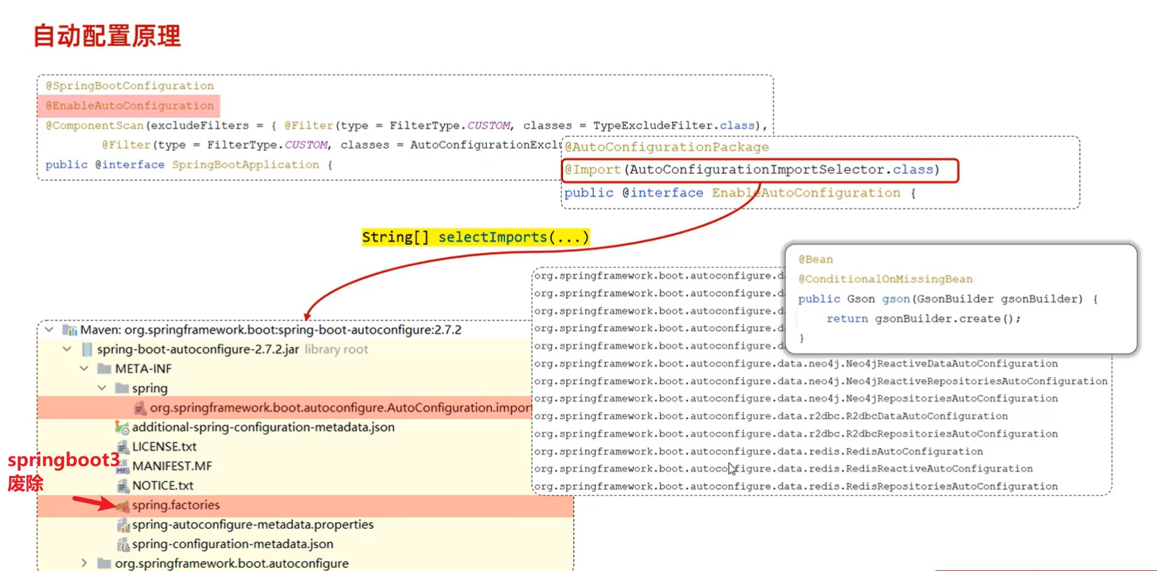
Task: Click the LICENSE.txt file icon
Action: click(x=123, y=446)
